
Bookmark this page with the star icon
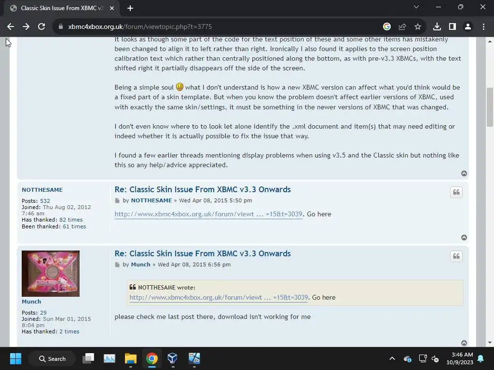(417, 27)
